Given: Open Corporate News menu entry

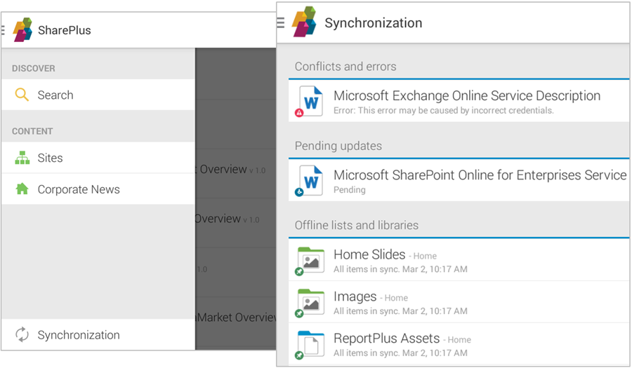Looking at the screenshot, I should (x=79, y=189).
